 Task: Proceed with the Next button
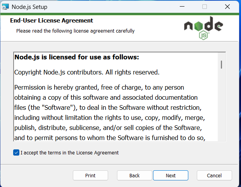tap(170, 175)
